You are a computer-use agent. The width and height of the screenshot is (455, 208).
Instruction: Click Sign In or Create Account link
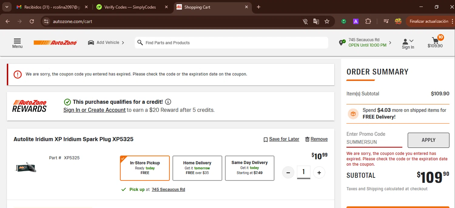tap(94, 110)
